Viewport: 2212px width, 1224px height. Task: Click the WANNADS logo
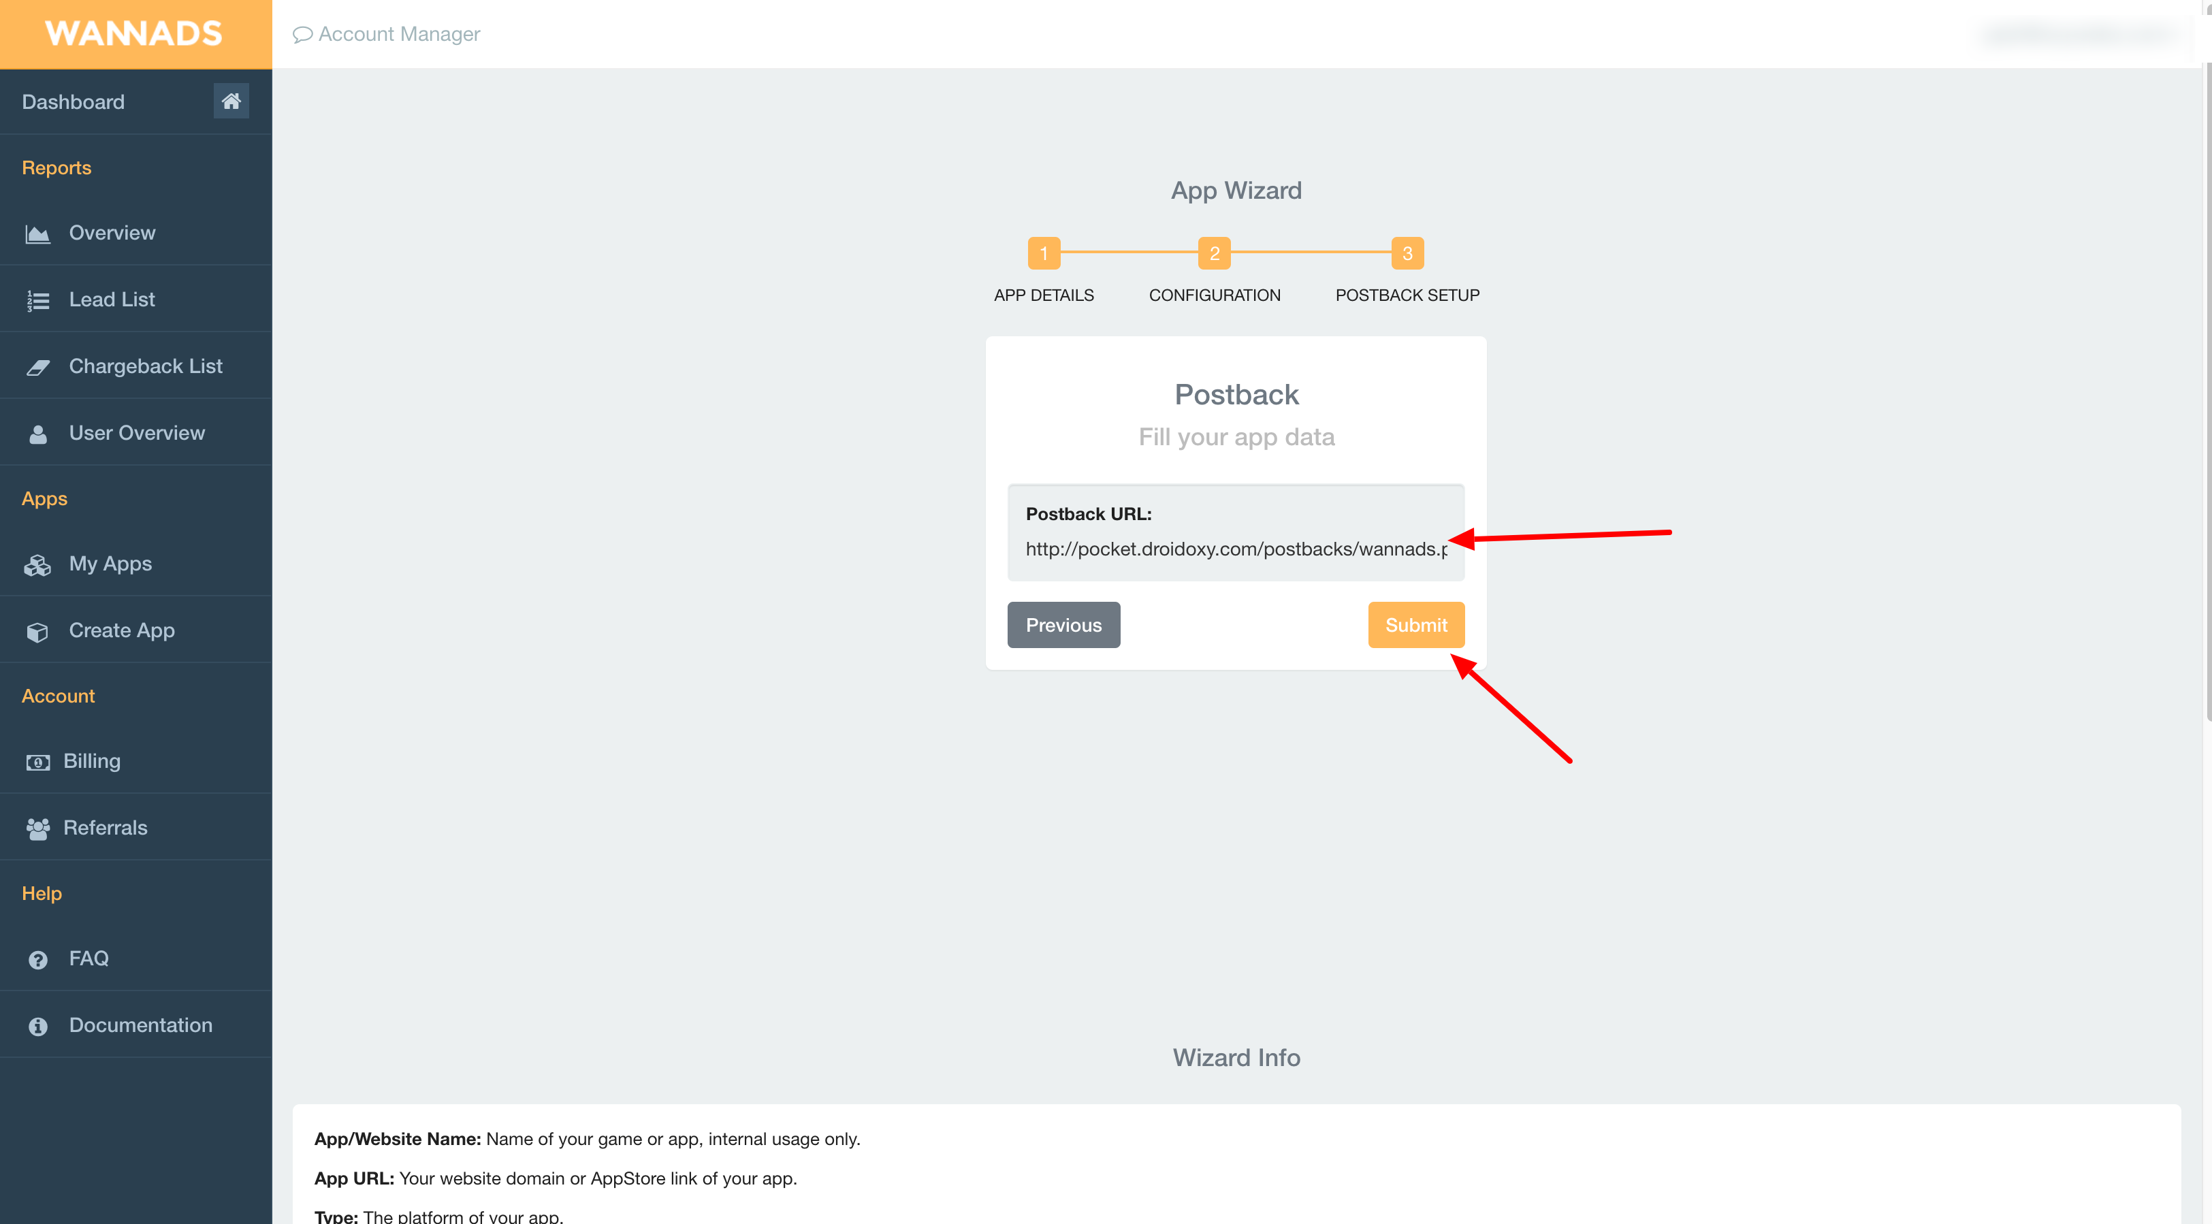coord(134,33)
